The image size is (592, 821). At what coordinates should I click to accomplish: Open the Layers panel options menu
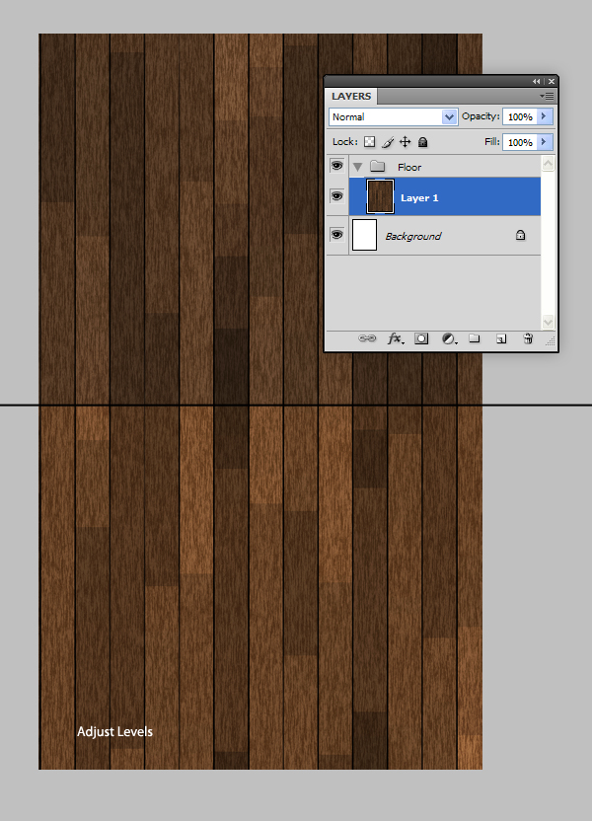pyautogui.click(x=546, y=97)
